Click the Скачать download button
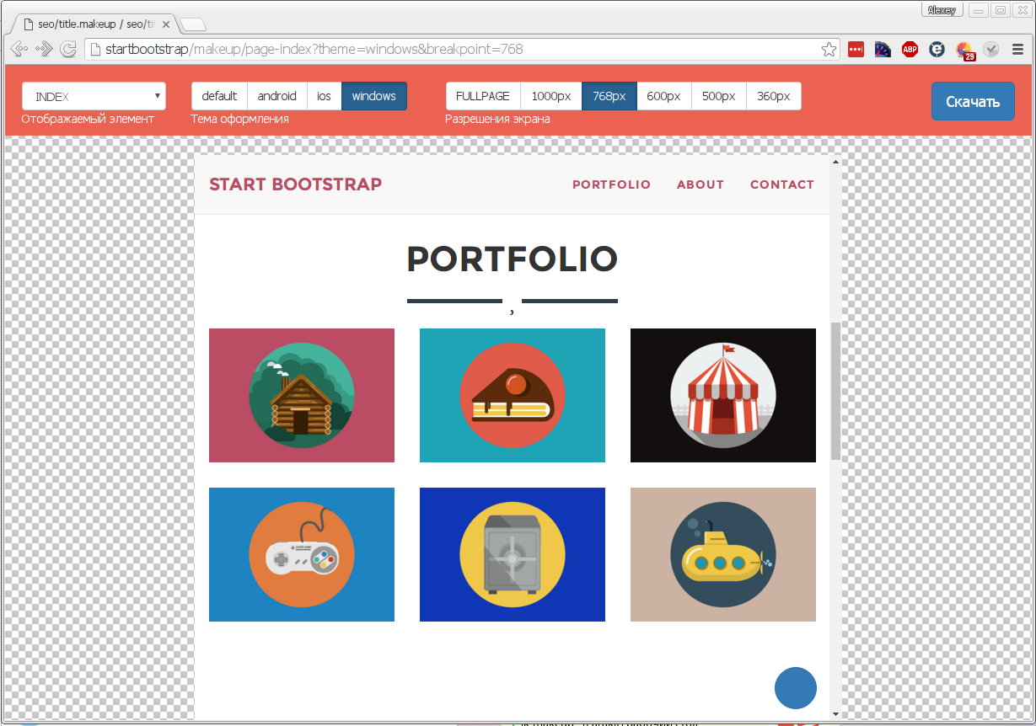 [973, 101]
